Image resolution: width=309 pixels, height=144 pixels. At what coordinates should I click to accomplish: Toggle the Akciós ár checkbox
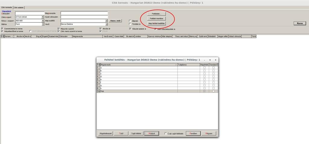point(101,29)
